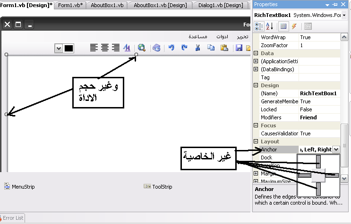Sort properties alphabetically with A-Z icon

coord(269,26)
